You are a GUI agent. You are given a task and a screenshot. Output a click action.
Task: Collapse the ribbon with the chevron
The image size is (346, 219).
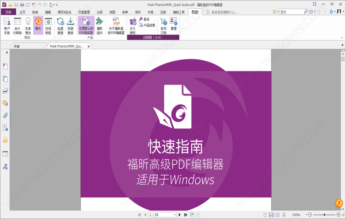tap(342, 38)
